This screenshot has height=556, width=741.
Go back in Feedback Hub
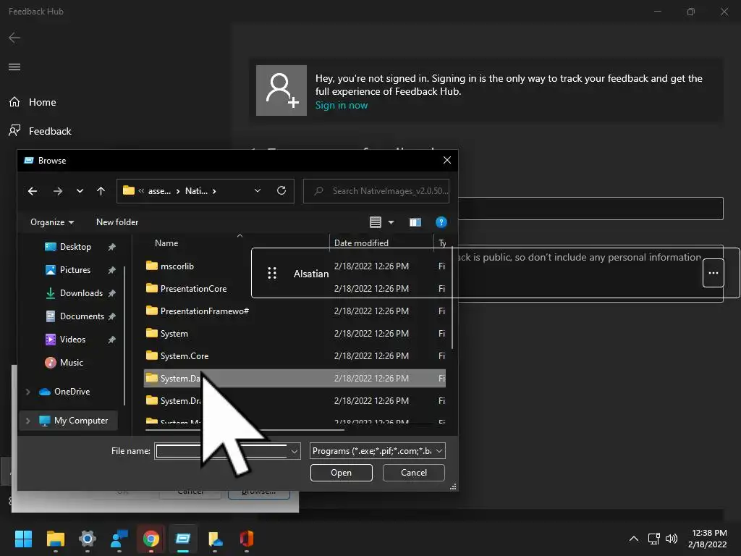[x=14, y=38]
